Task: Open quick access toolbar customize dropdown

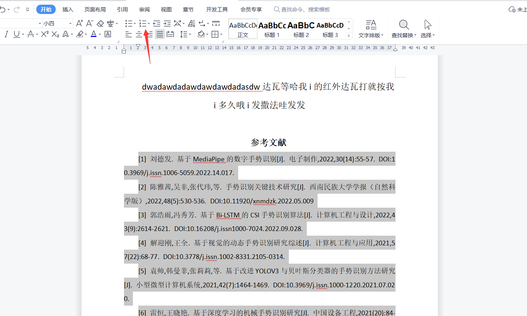Action: 27,10
